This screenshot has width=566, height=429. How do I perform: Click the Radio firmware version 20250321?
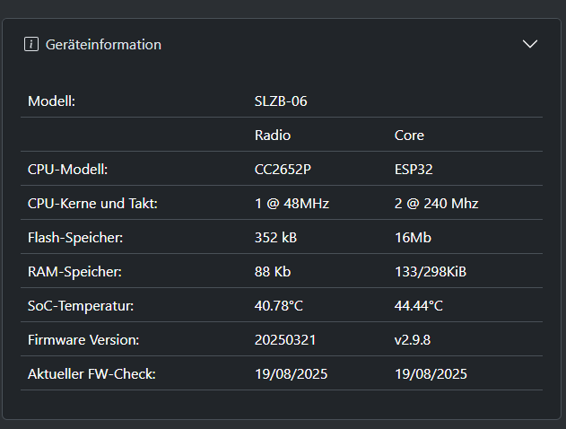[285, 340]
